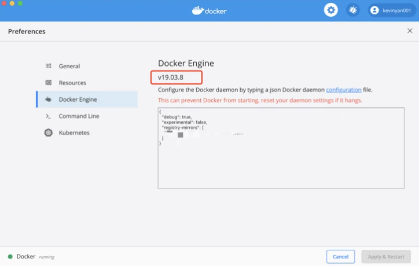Click the bug troubleshoot icon

click(x=352, y=10)
